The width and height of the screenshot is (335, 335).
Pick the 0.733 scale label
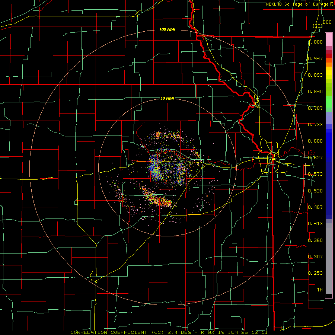click(x=315, y=125)
